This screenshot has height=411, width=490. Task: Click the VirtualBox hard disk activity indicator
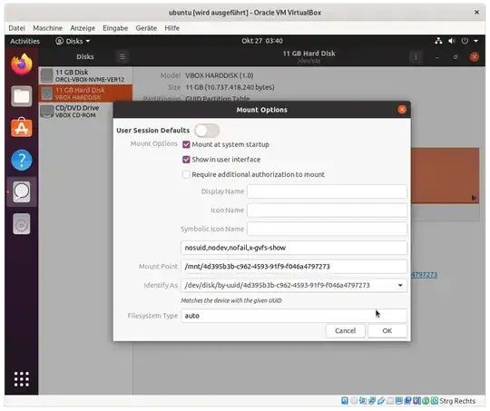click(x=345, y=401)
